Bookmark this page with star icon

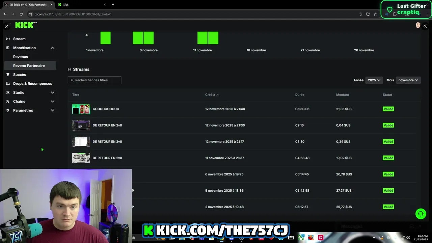(x=375, y=14)
